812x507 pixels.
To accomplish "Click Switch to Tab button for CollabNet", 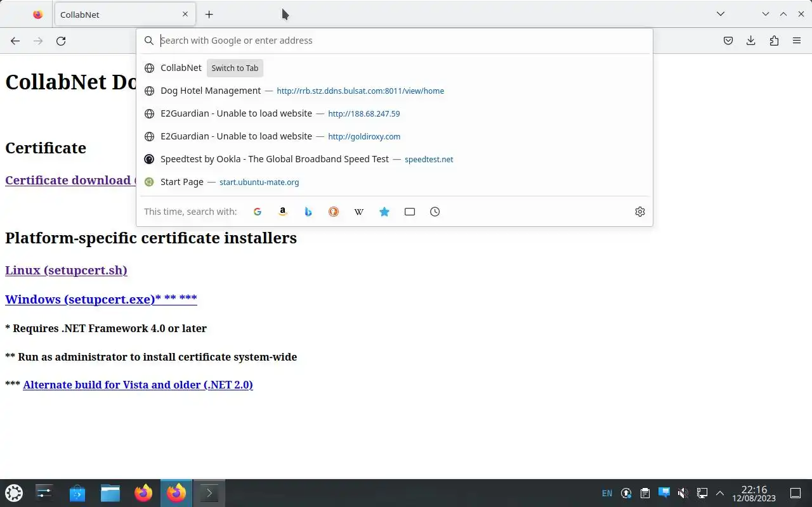I will [x=235, y=68].
